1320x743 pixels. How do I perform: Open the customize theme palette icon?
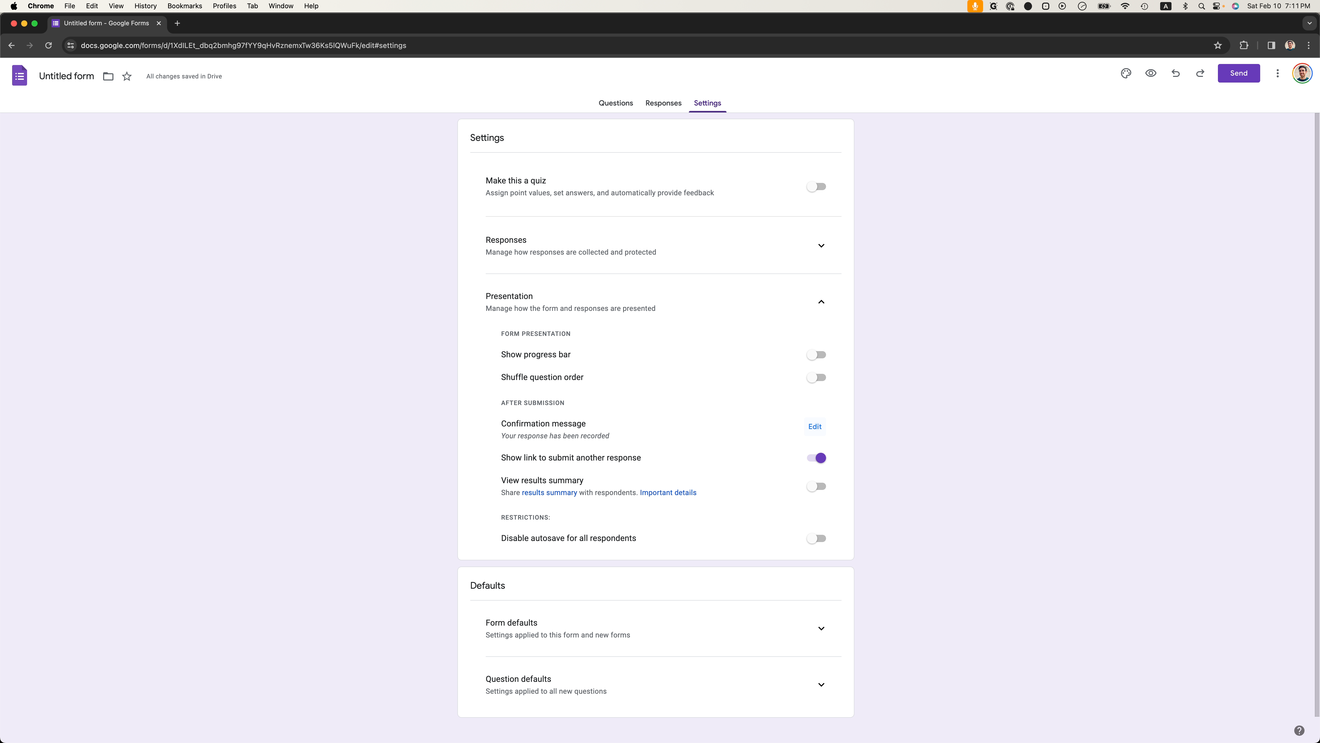pyautogui.click(x=1126, y=73)
